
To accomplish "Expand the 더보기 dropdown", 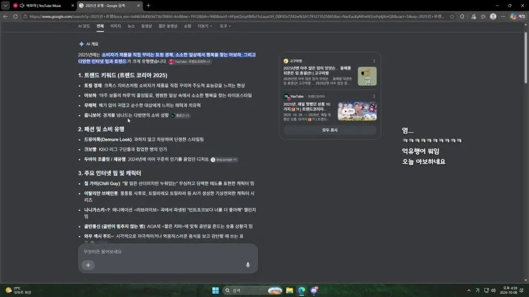I will (205, 26).
